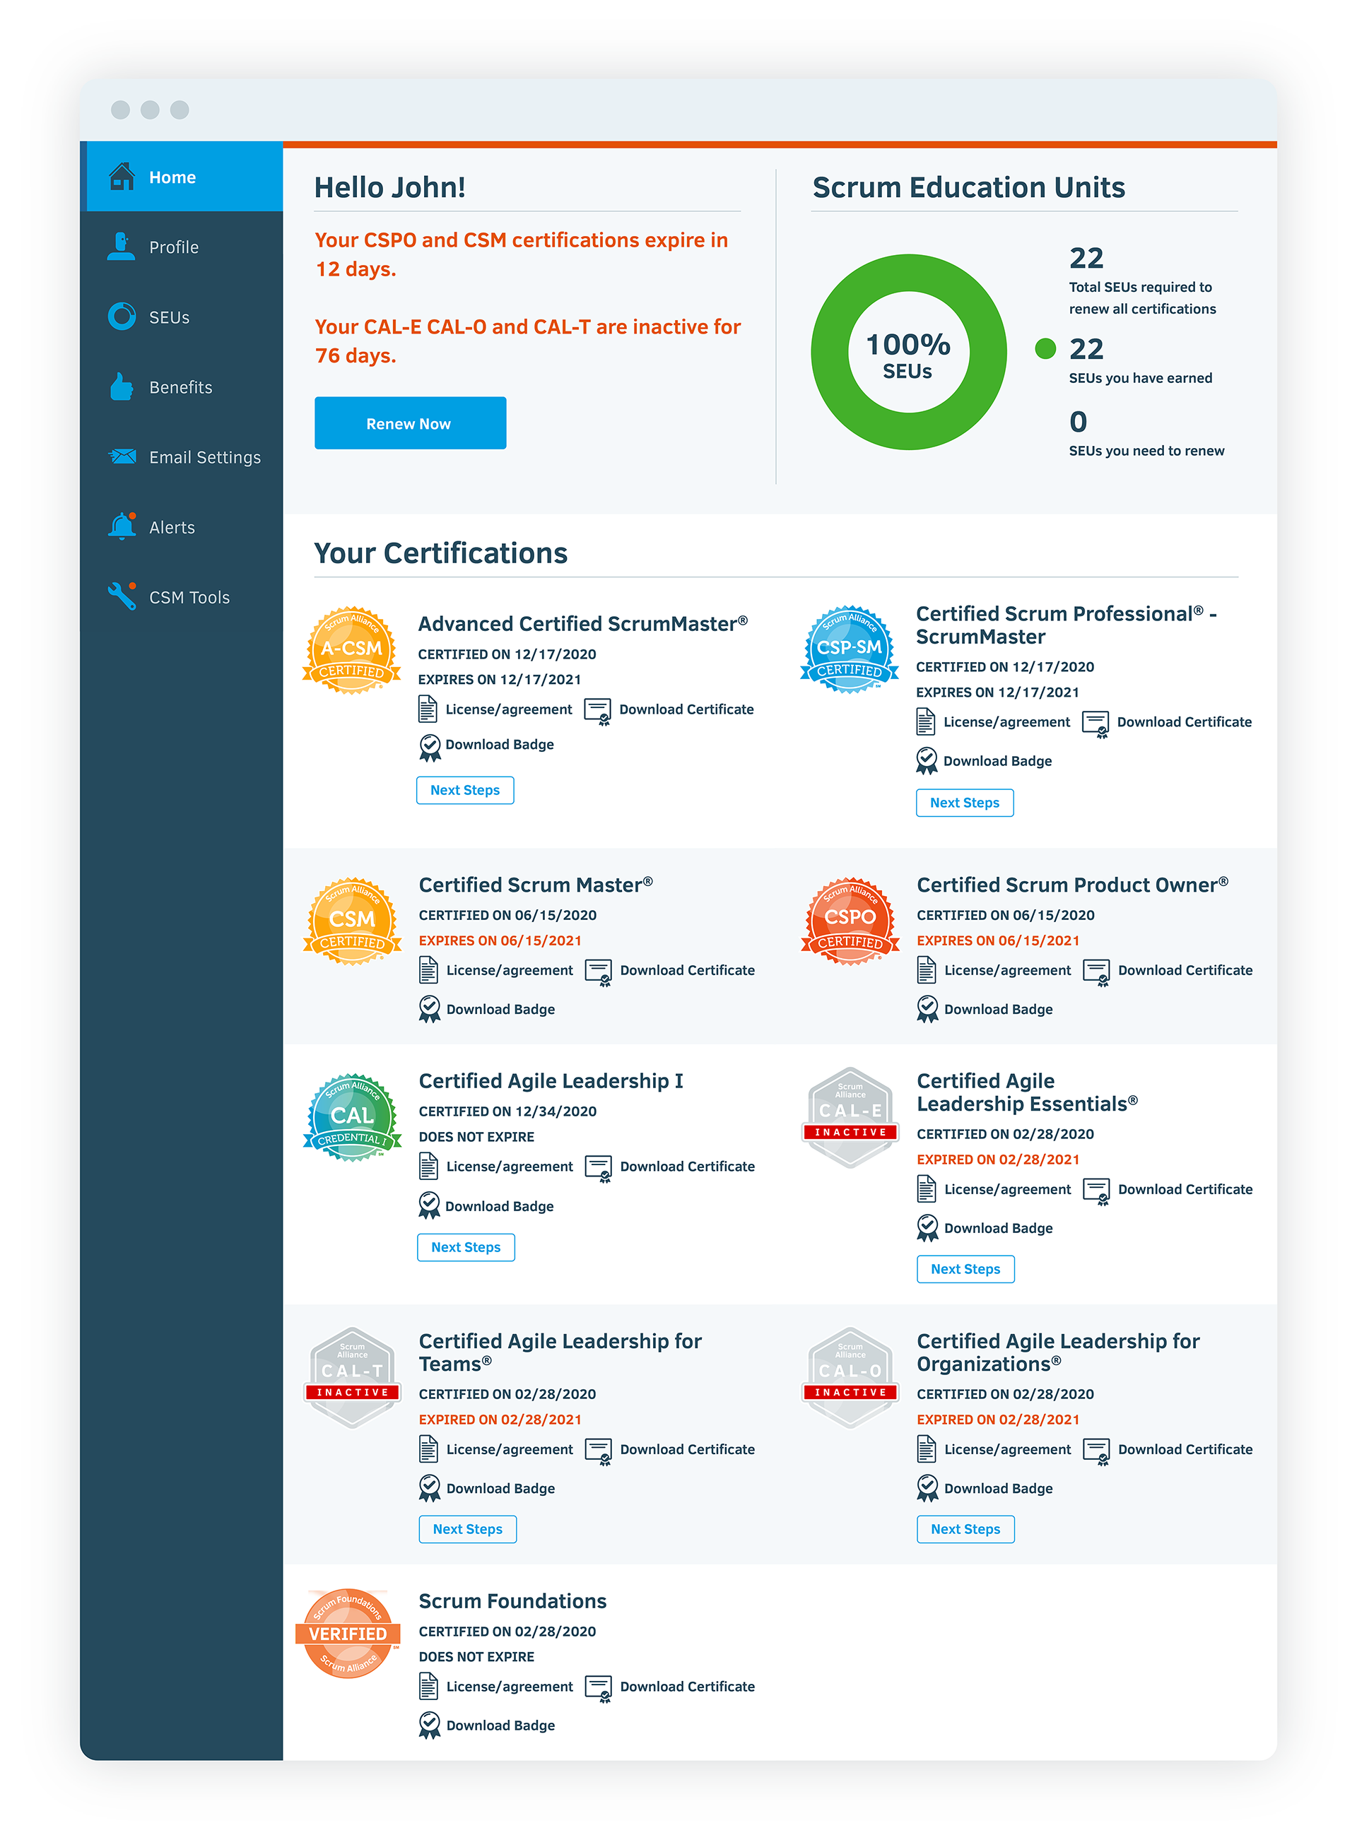Click the orange CSM Certified badge
This screenshot has height=1840, width=1357.
click(x=353, y=921)
